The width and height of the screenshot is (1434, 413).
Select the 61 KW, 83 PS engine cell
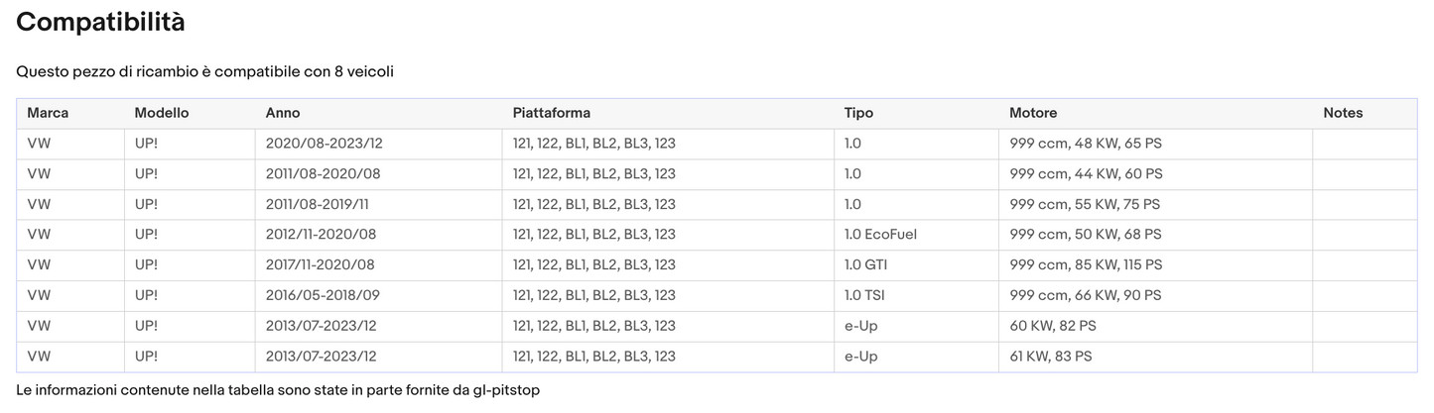click(x=1050, y=357)
